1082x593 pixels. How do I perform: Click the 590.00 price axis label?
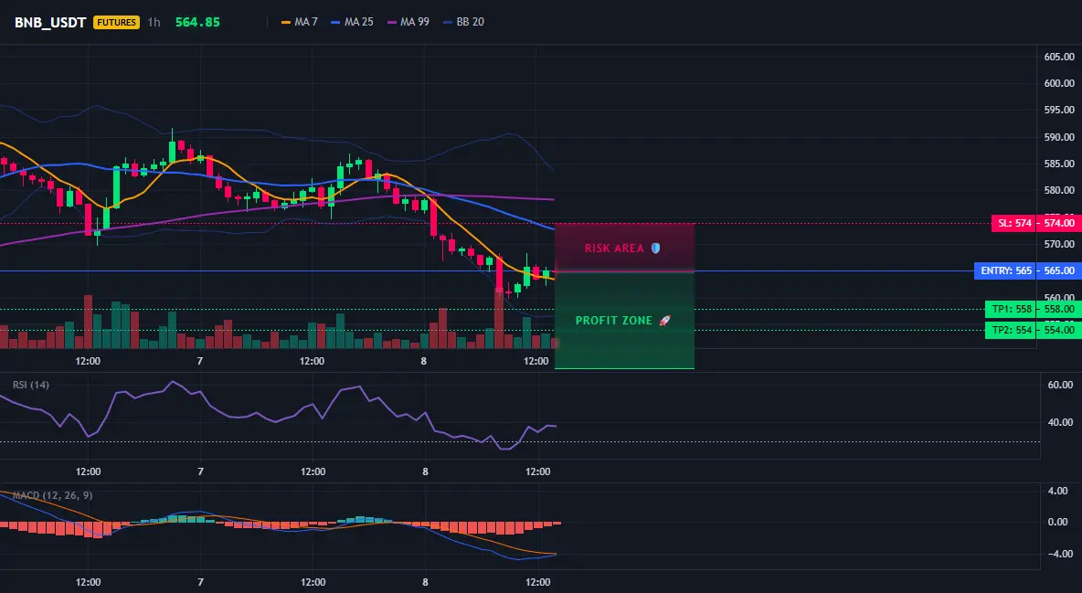[x=1059, y=137]
